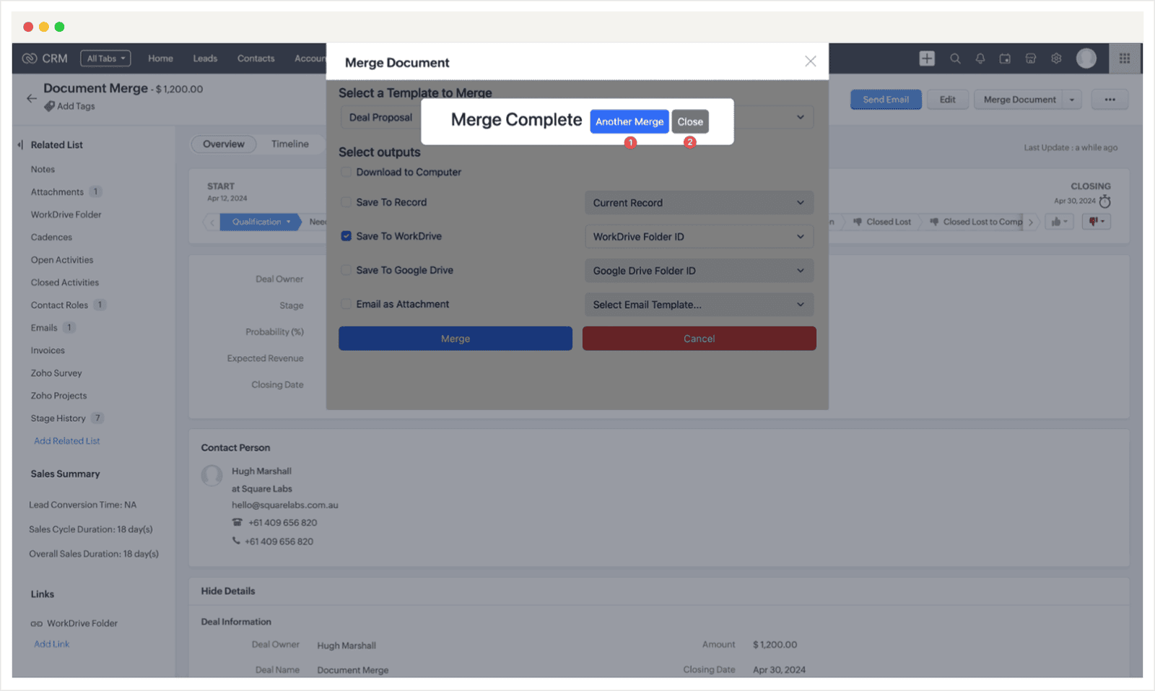Open Stage History in Related List
The width and height of the screenshot is (1155, 691).
point(58,419)
